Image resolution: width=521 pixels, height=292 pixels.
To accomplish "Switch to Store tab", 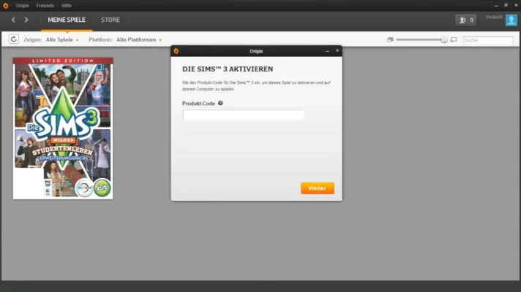I will tap(110, 20).
